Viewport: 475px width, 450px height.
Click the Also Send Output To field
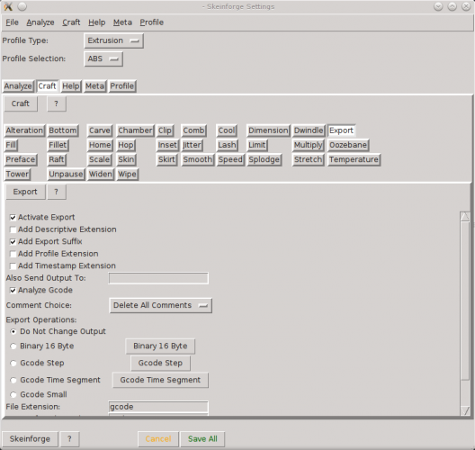click(158, 278)
